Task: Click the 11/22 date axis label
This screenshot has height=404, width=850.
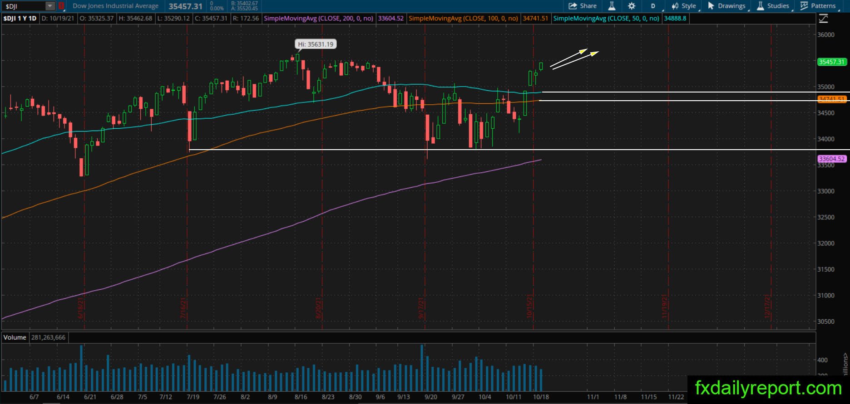Action: pos(676,397)
